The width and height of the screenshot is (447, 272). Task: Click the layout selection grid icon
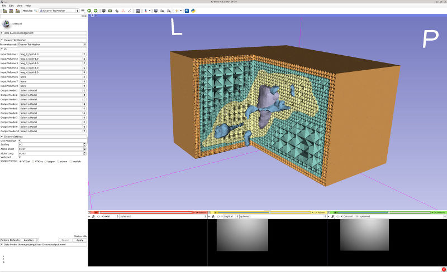click(137, 11)
